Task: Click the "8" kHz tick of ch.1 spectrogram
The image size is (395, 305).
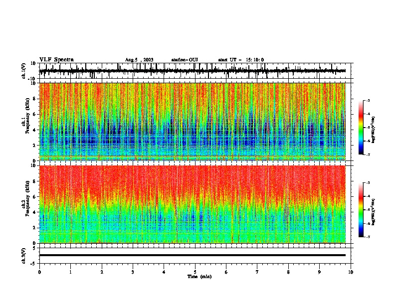Action: point(34,99)
